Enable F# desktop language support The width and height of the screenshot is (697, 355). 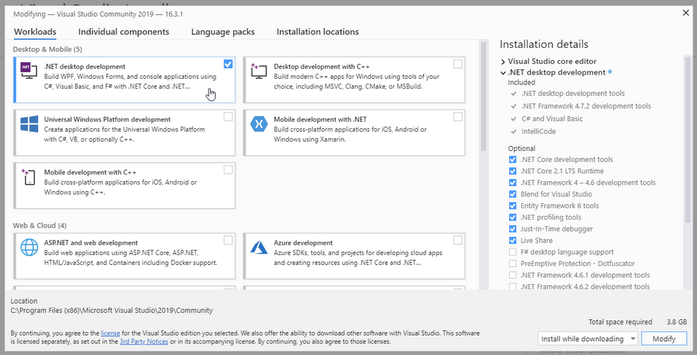point(513,252)
